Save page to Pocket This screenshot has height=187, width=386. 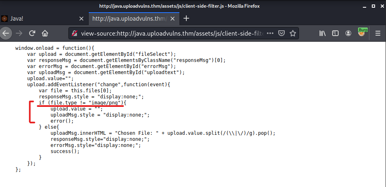[282, 33]
